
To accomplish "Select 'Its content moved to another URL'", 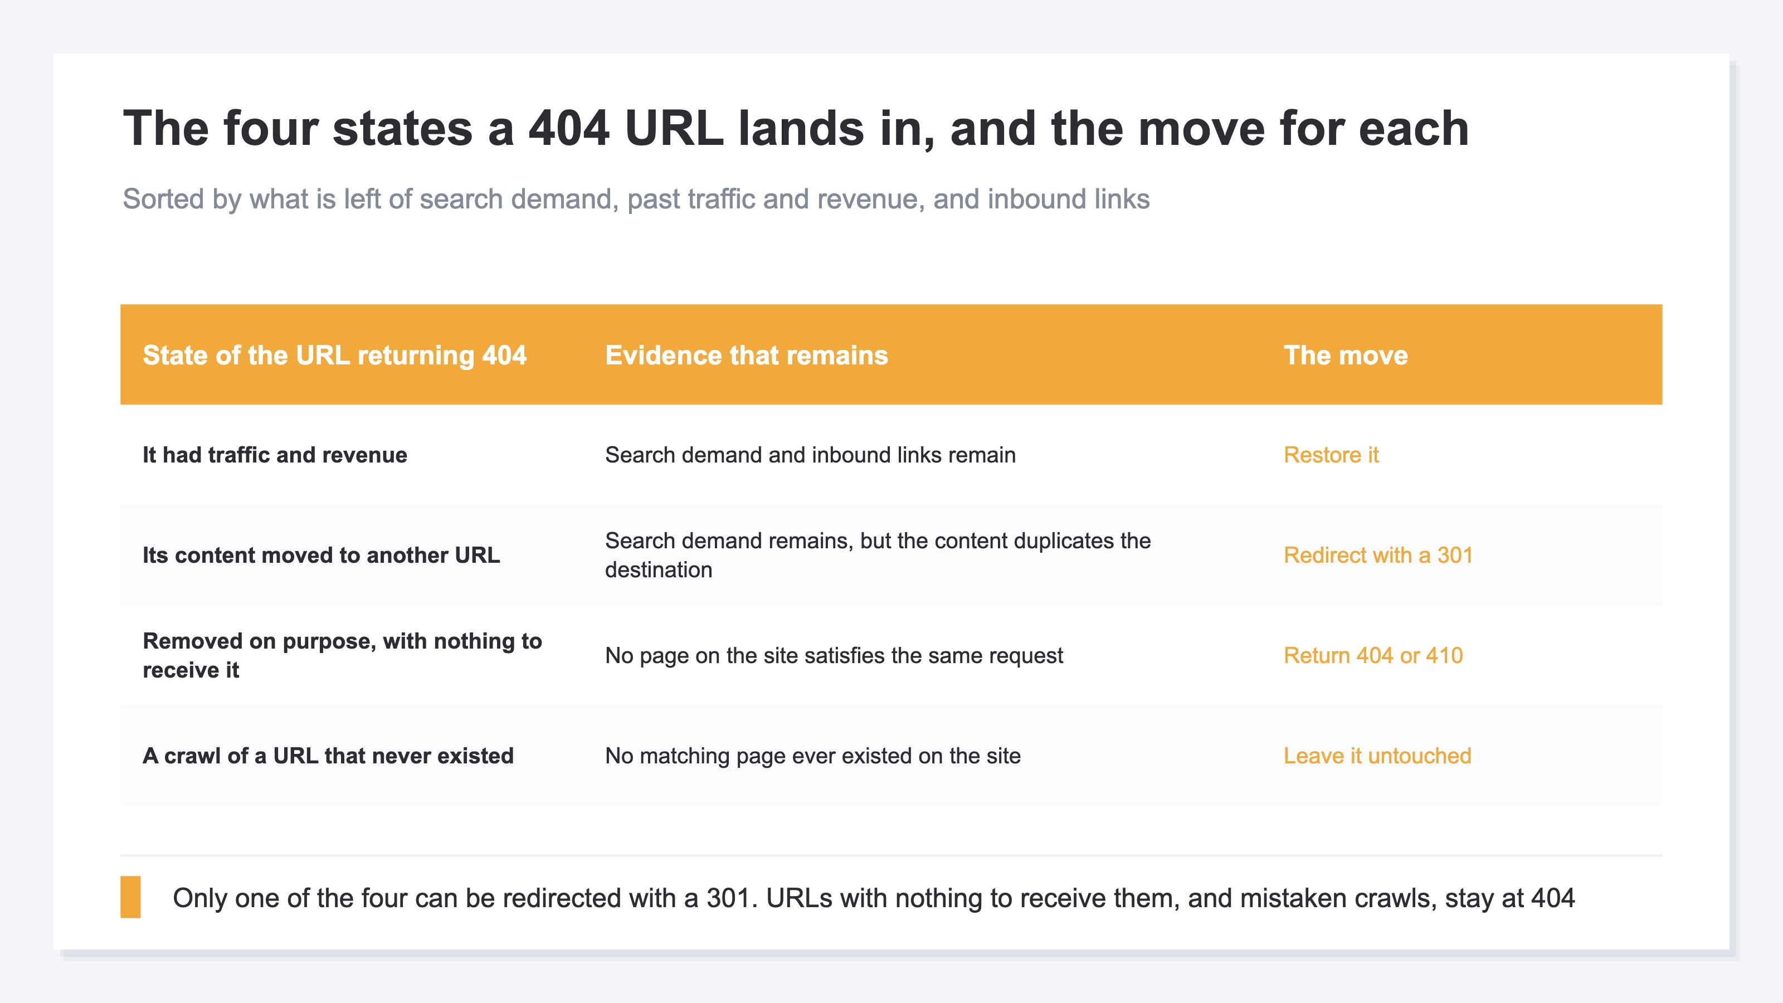I will click(x=321, y=555).
